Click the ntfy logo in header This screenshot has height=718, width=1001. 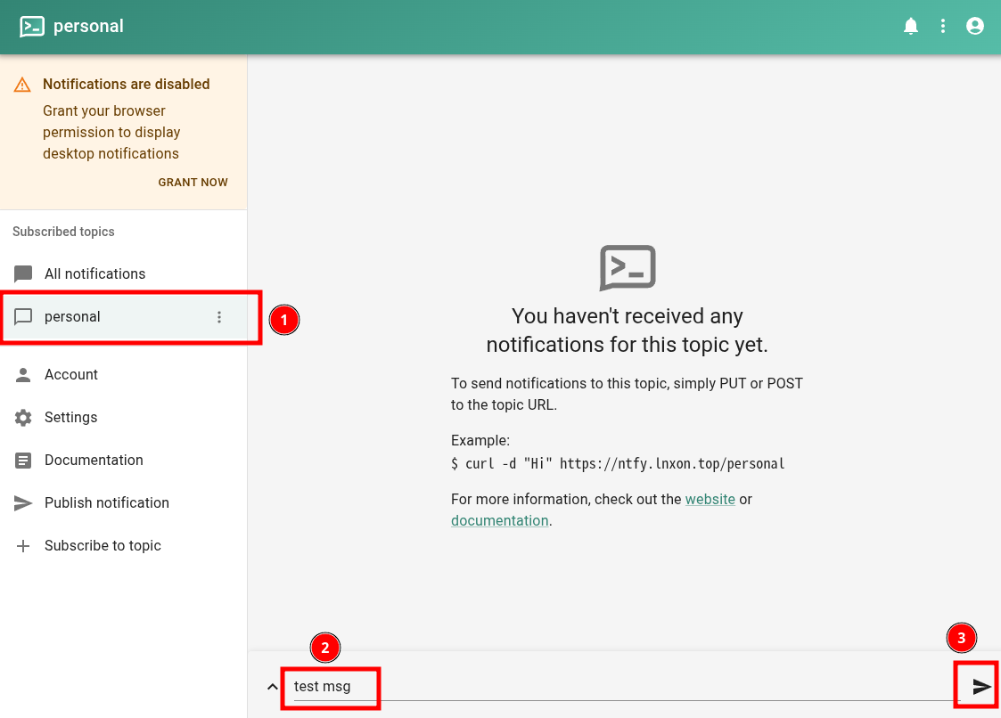tap(32, 27)
